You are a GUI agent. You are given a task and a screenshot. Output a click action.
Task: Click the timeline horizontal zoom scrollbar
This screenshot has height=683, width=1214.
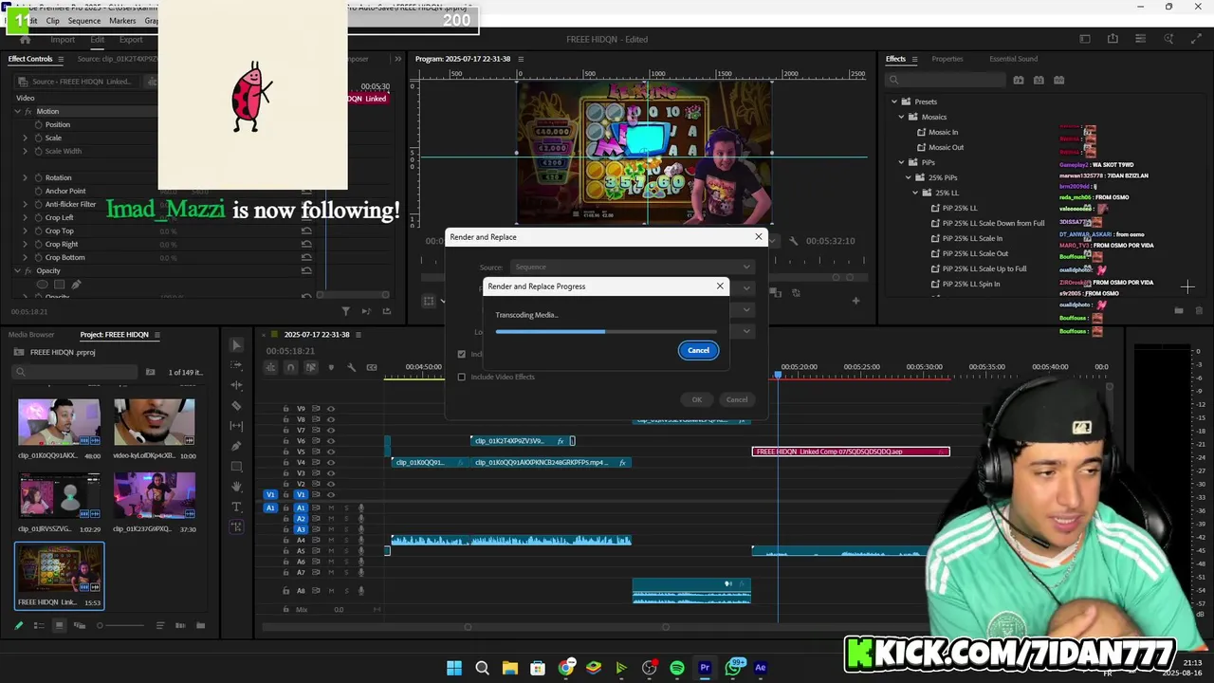(x=566, y=626)
